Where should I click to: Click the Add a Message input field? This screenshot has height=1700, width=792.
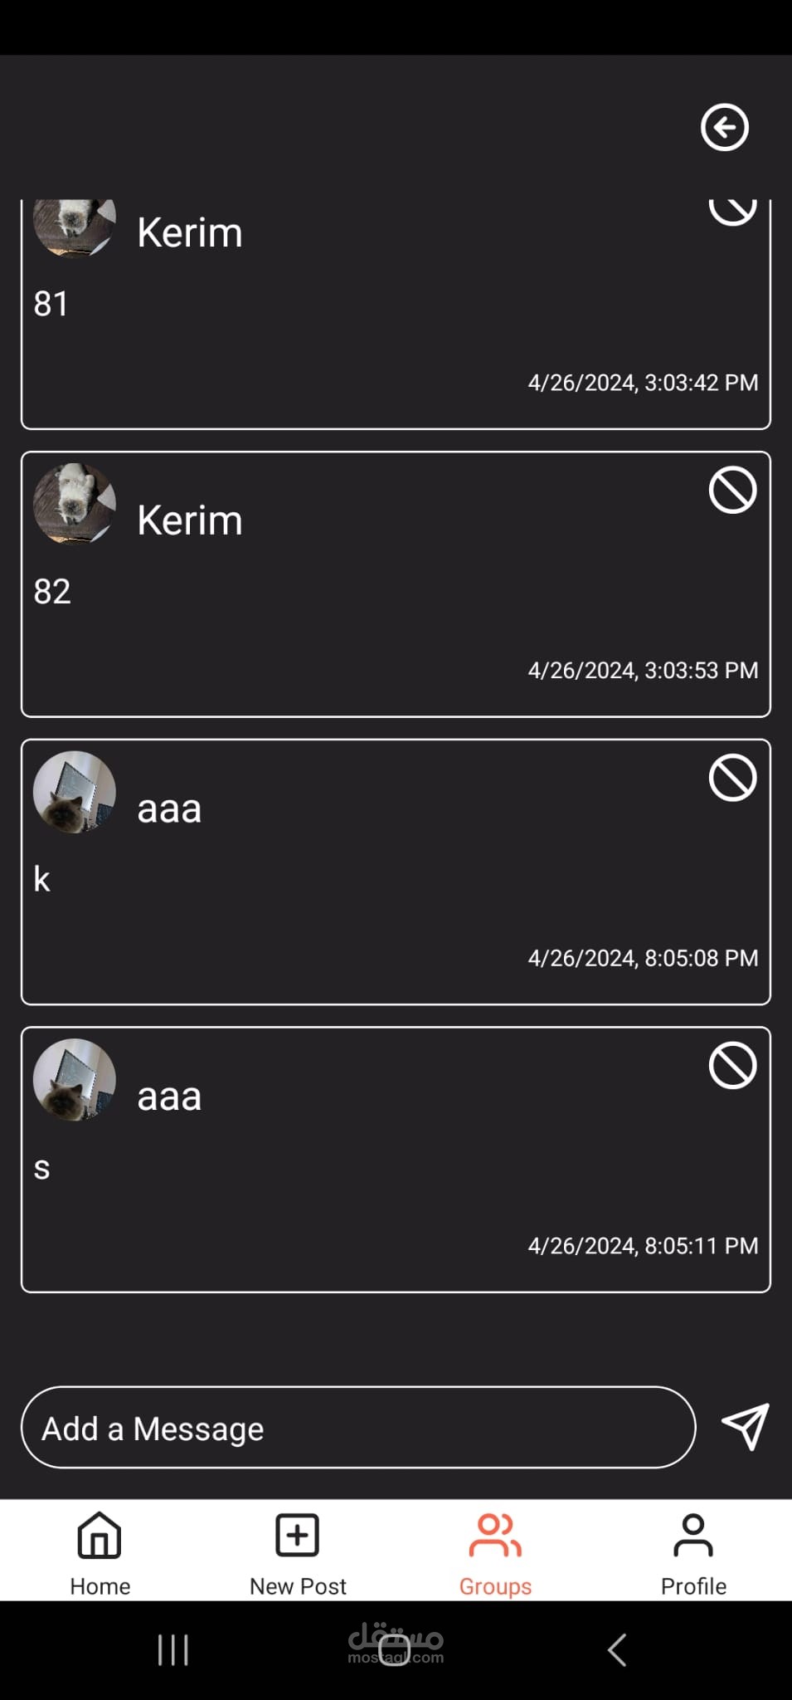pyautogui.click(x=358, y=1427)
